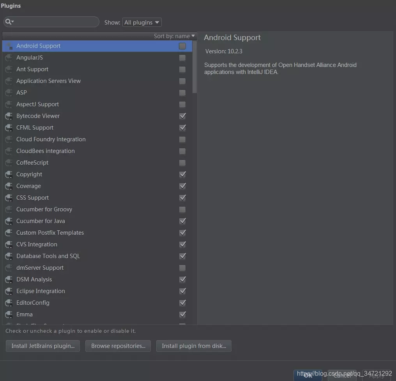This screenshot has height=381, width=396.
Task: Select the Eclipse Integration plugin row
Action: tap(97, 291)
